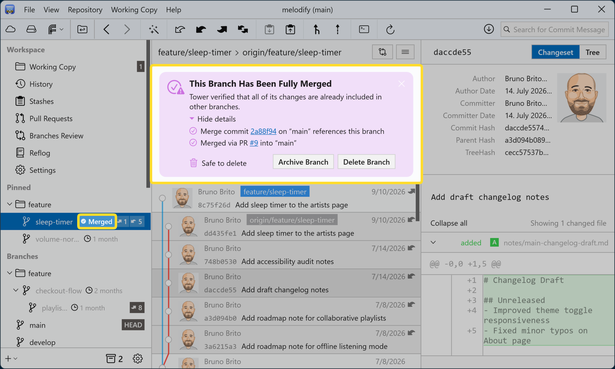
Task: Click Collapse all in the changeset
Action: [449, 223]
